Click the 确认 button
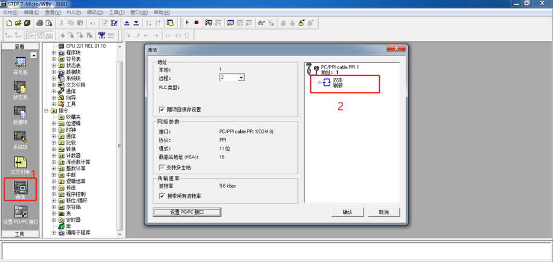This screenshot has width=553, height=262. click(x=348, y=212)
